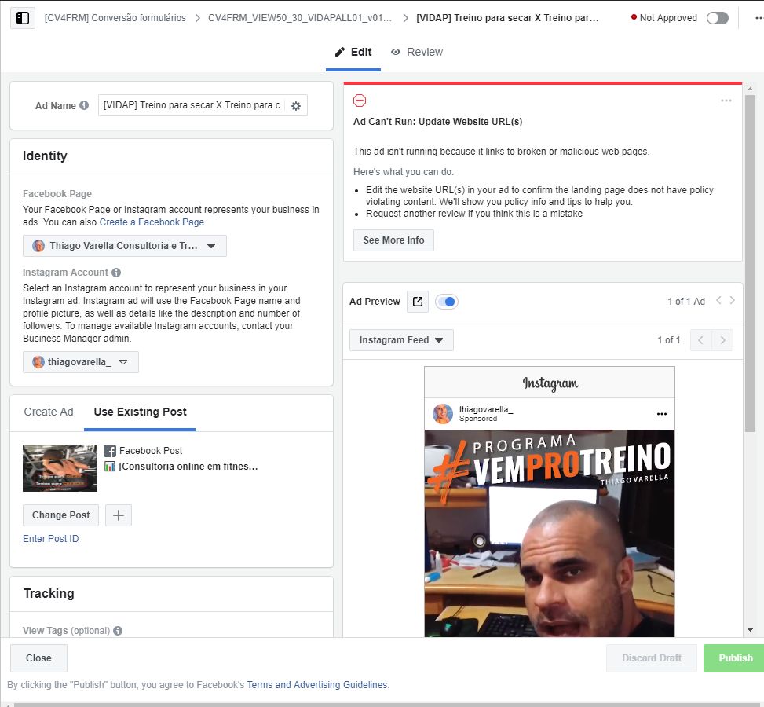Click the Ad Name text field

(192, 105)
